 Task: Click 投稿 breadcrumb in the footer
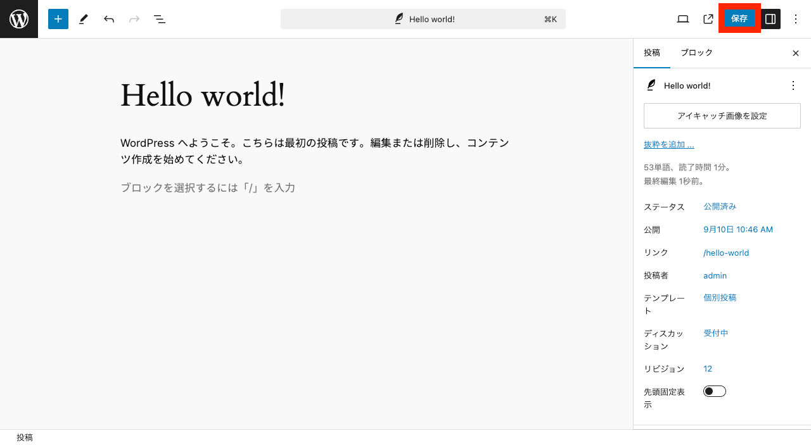point(25,437)
